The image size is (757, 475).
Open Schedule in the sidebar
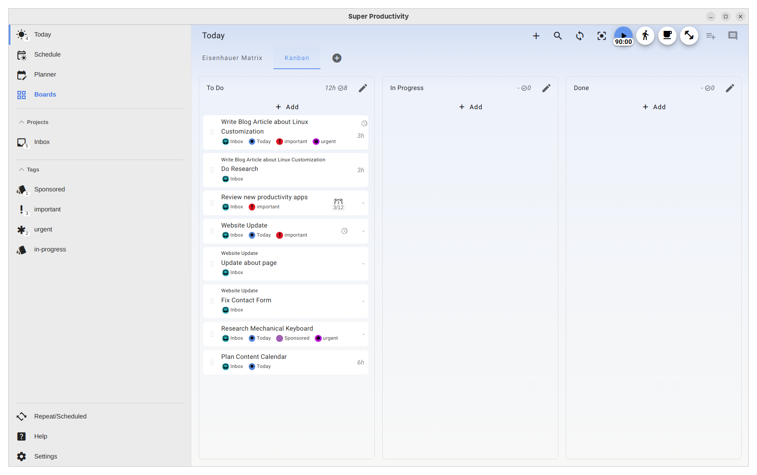point(100,55)
